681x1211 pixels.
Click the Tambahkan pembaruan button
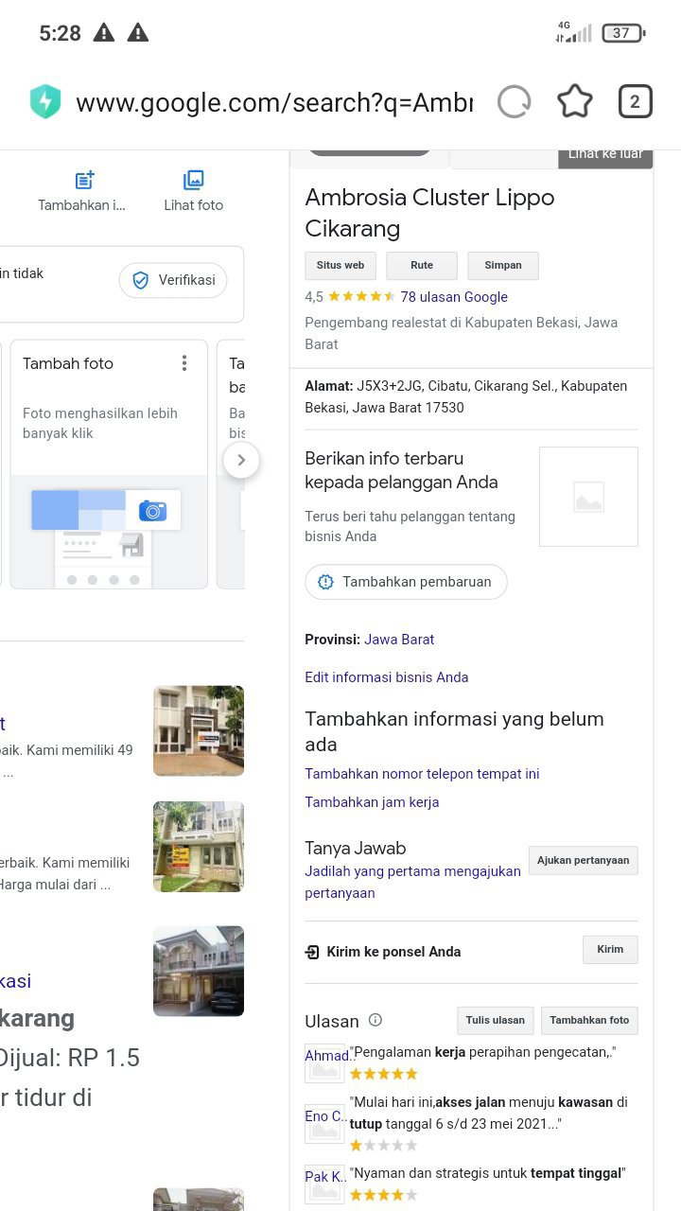[406, 582]
